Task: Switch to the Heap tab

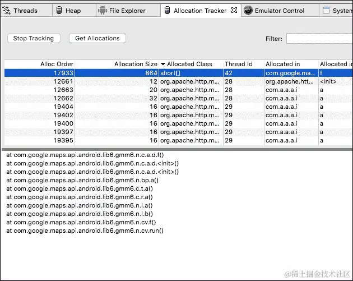Action: (73, 11)
